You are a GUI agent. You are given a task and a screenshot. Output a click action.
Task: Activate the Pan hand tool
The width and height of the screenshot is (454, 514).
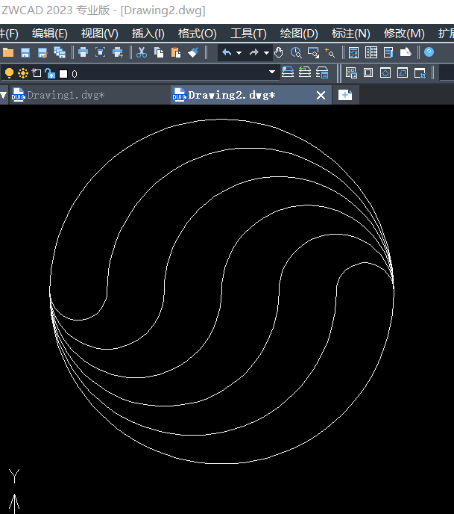point(279,52)
